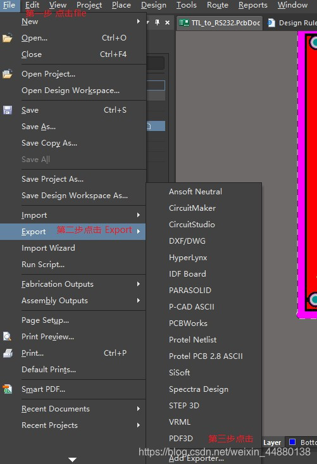The width and height of the screenshot is (317, 464).
Task: Export as VRML
Action: click(x=204, y=422)
